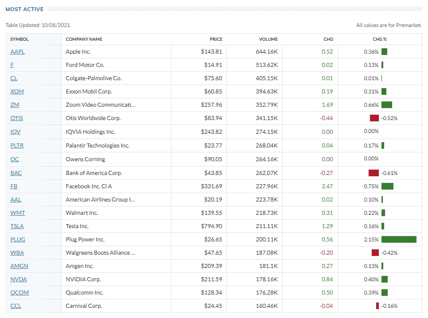Open the CL symbol link
This screenshot has width=428, height=318.
point(14,78)
